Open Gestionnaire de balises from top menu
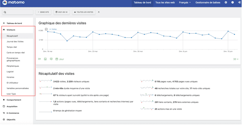Viewport: 242px width, 125px height. point(208,2)
